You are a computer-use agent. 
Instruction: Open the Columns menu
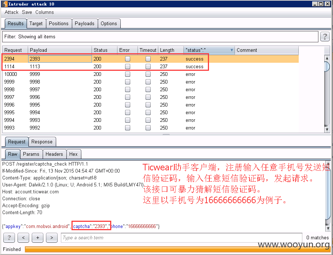(x=44, y=12)
